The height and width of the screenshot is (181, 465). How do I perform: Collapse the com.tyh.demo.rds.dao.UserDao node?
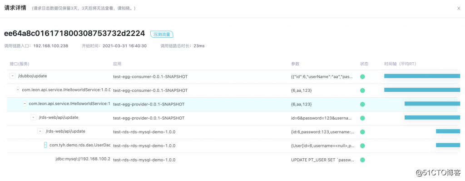point(45,145)
